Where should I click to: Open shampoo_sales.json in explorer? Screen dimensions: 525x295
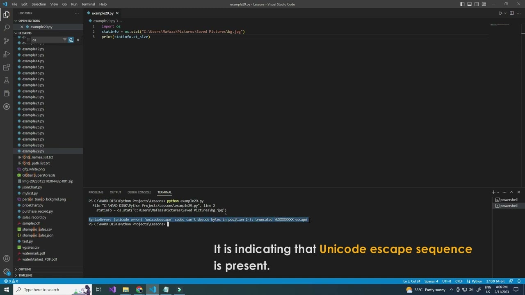[x=38, y=236]
